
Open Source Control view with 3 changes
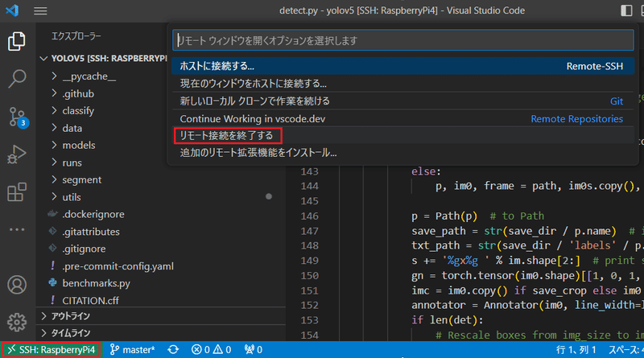pos(17,117)
